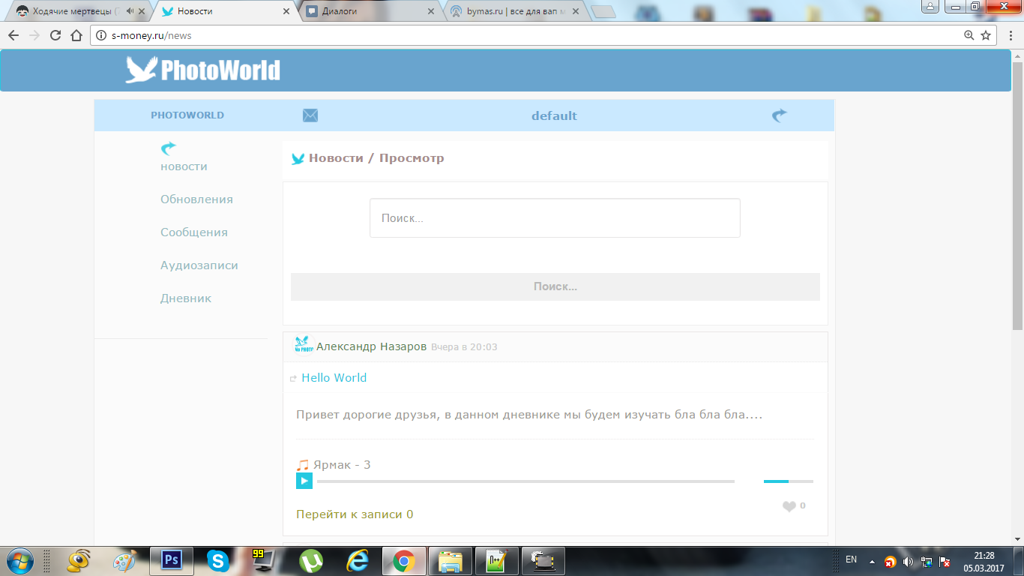Click the envelope messages icon in header
This screenshot has width=1024, height=576.
coord(310,115)
